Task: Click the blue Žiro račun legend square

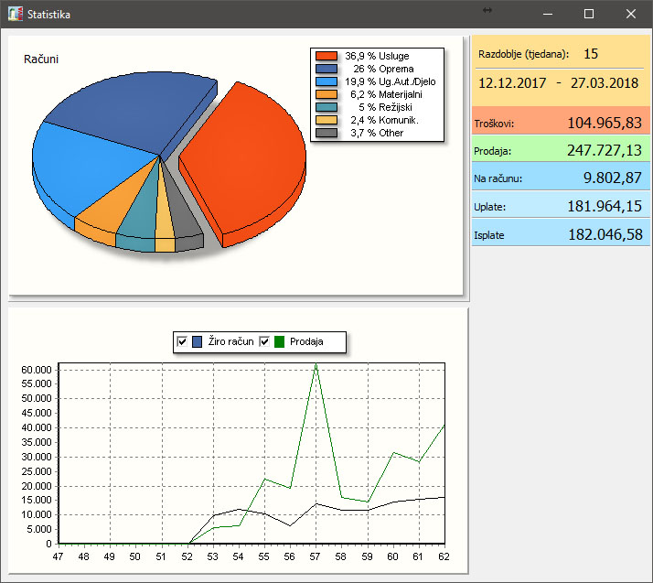Action: (x=198, y=341)
